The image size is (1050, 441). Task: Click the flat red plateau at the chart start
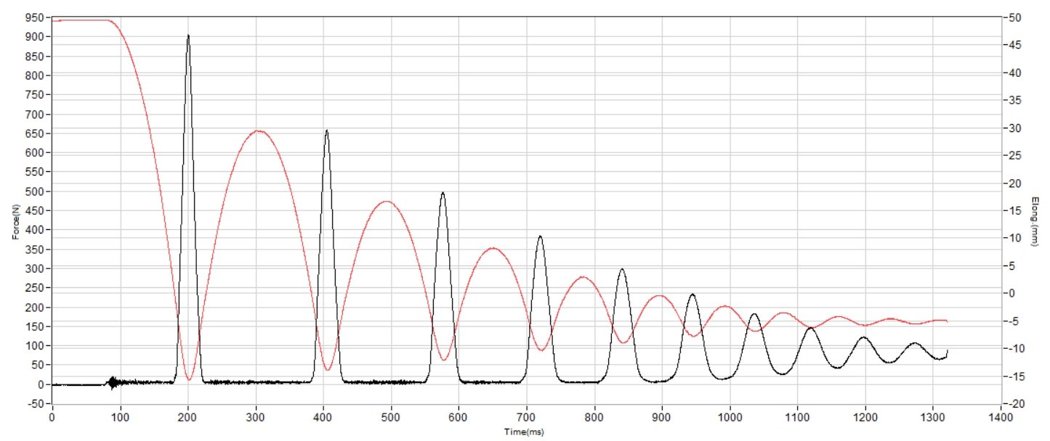coord(80,20)
